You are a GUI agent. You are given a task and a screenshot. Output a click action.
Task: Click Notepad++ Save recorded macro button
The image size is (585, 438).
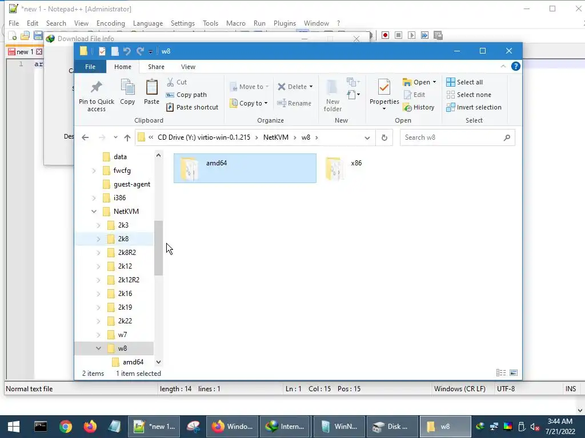tap(438, 35)
